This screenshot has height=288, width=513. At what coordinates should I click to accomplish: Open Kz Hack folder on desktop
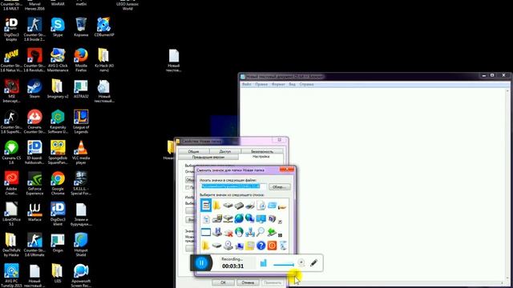[x=104, y=61]
